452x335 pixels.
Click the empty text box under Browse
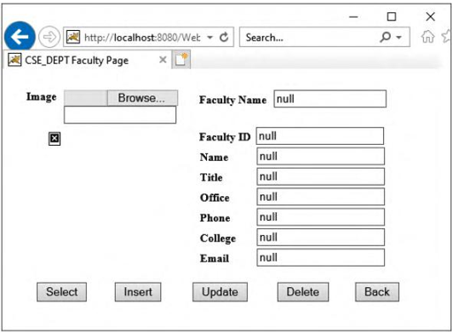click(120, 115)
